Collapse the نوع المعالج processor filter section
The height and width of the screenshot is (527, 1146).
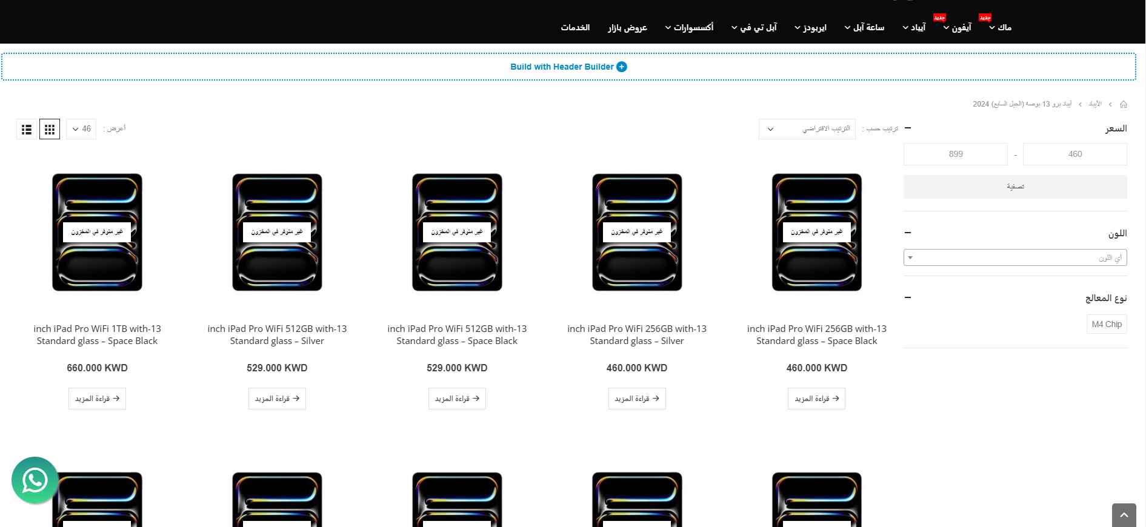click(908, 297)
